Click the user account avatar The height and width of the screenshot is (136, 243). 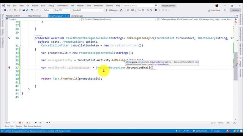[x=217, y=6]
